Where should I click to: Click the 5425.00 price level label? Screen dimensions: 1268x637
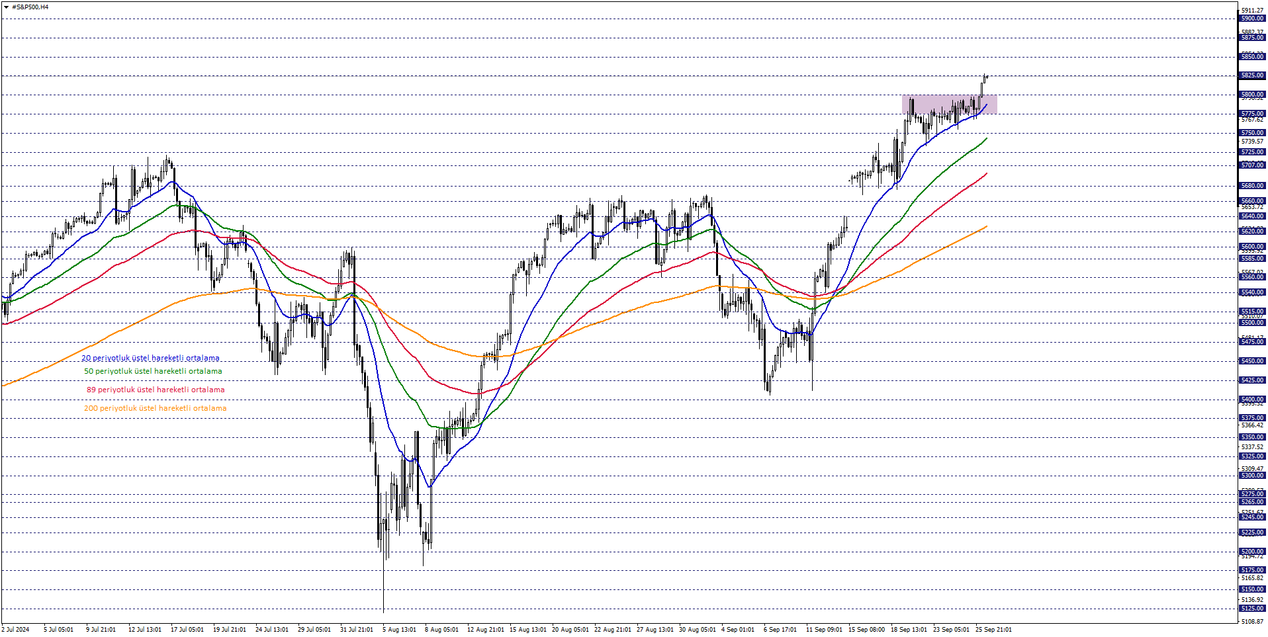pyautogui.click(x=1252, y=380)
